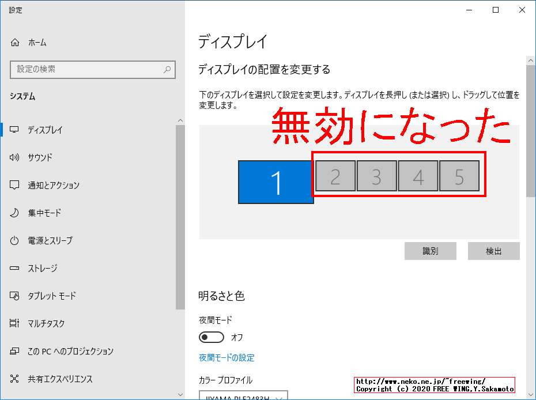Image resolution: width=536 pixels, height=400 pixels.
Task: Select disabled display 3 thumbnail
Action: (376, 176)
